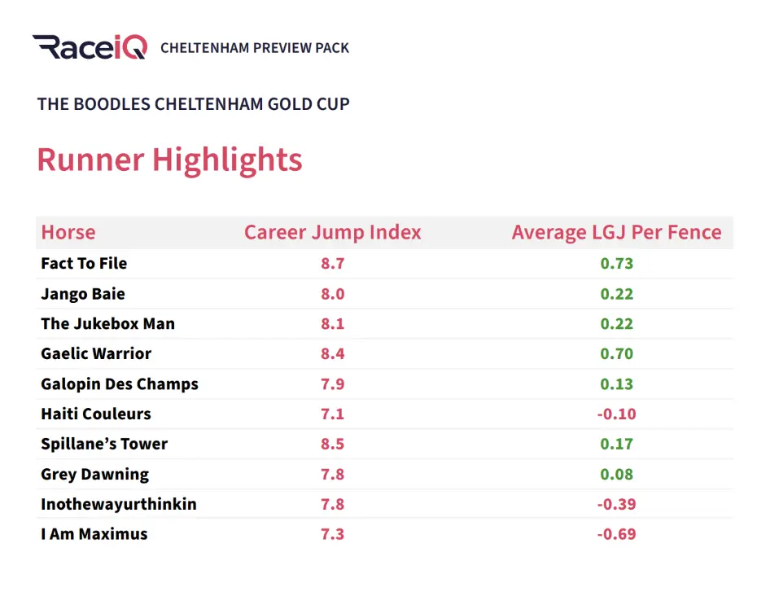Screen dimensions: 770x596
Task: Select the Inothewayurthinkin horse name
Action: 119,504
